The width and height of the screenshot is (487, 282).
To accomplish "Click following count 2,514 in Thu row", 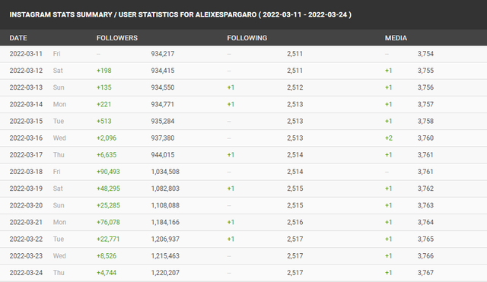I will pyautogui.click(x=295, y=154).
